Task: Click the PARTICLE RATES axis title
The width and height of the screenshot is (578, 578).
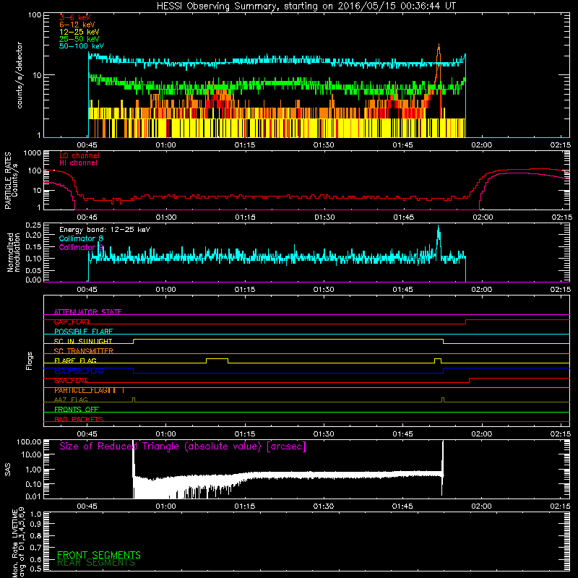Action: pos(8,181)
